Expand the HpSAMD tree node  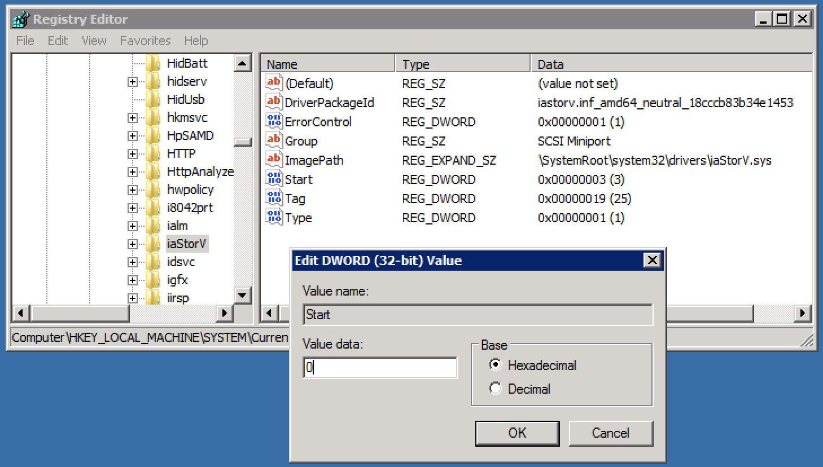(x=133, y=136)
